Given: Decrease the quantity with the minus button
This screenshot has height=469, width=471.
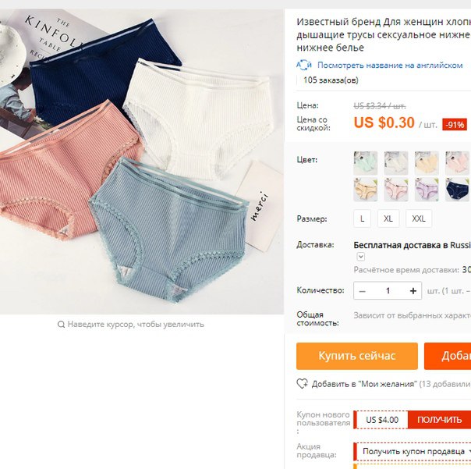Looking at the screenshot, I should [363, 291].
